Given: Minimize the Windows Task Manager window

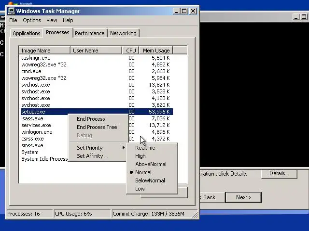Looking at the screenshot, I should 176,11.
